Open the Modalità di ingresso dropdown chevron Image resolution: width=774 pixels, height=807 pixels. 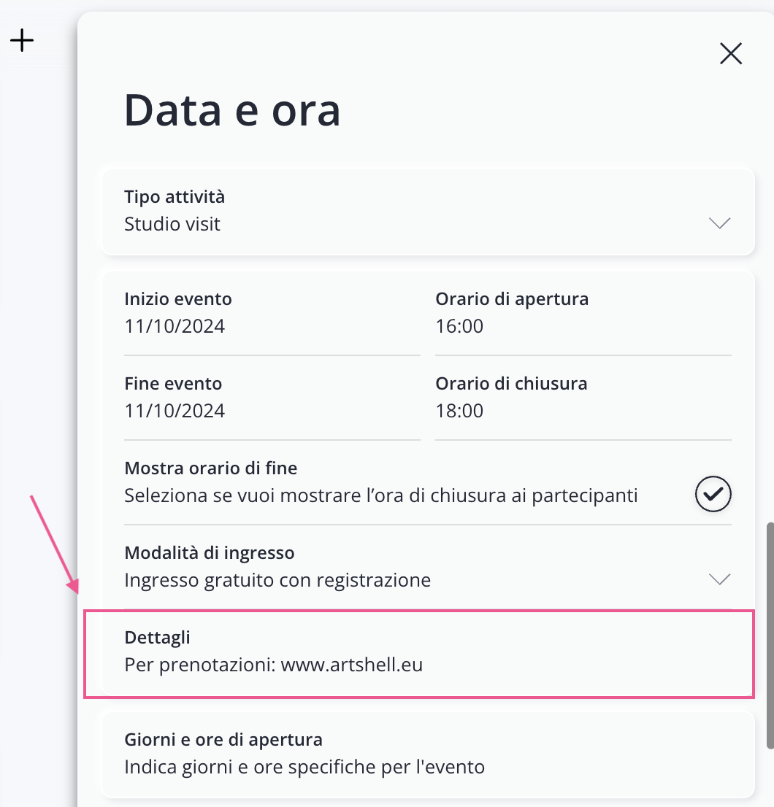click(x=720, y=579)
